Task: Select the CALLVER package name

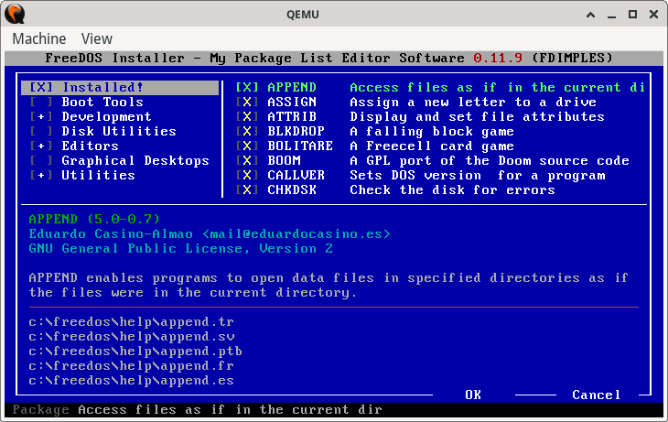Action: pos(296,175)
